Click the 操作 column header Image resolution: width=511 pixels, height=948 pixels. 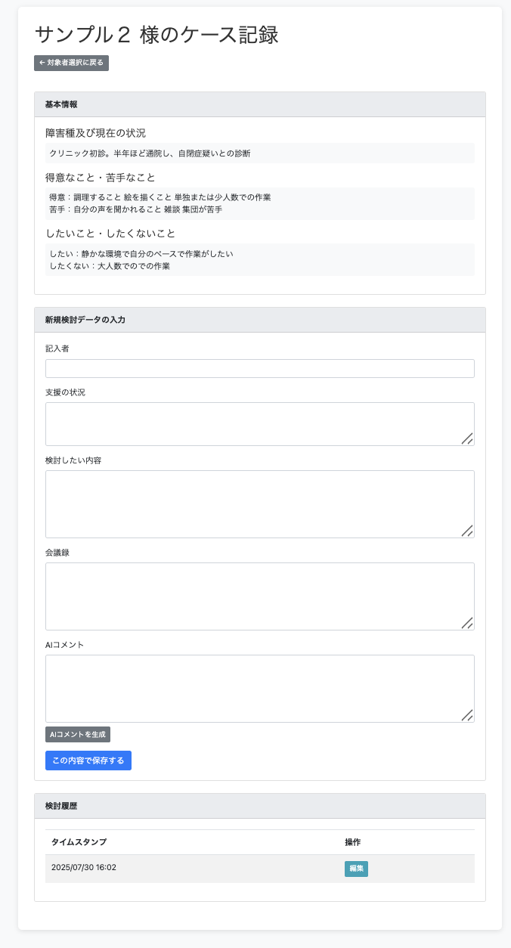[352, 842]
